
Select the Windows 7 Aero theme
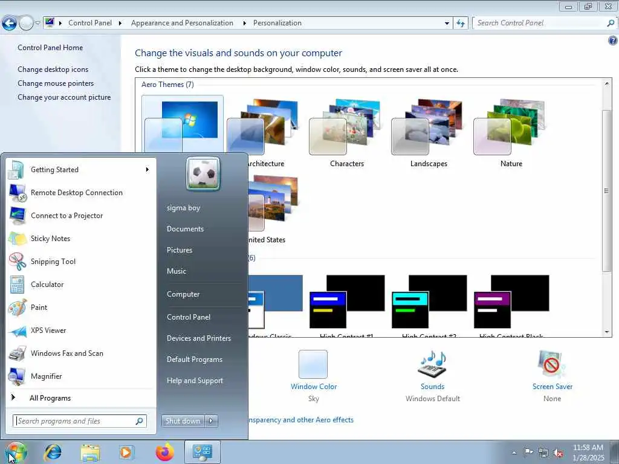(x=183, y=124)
